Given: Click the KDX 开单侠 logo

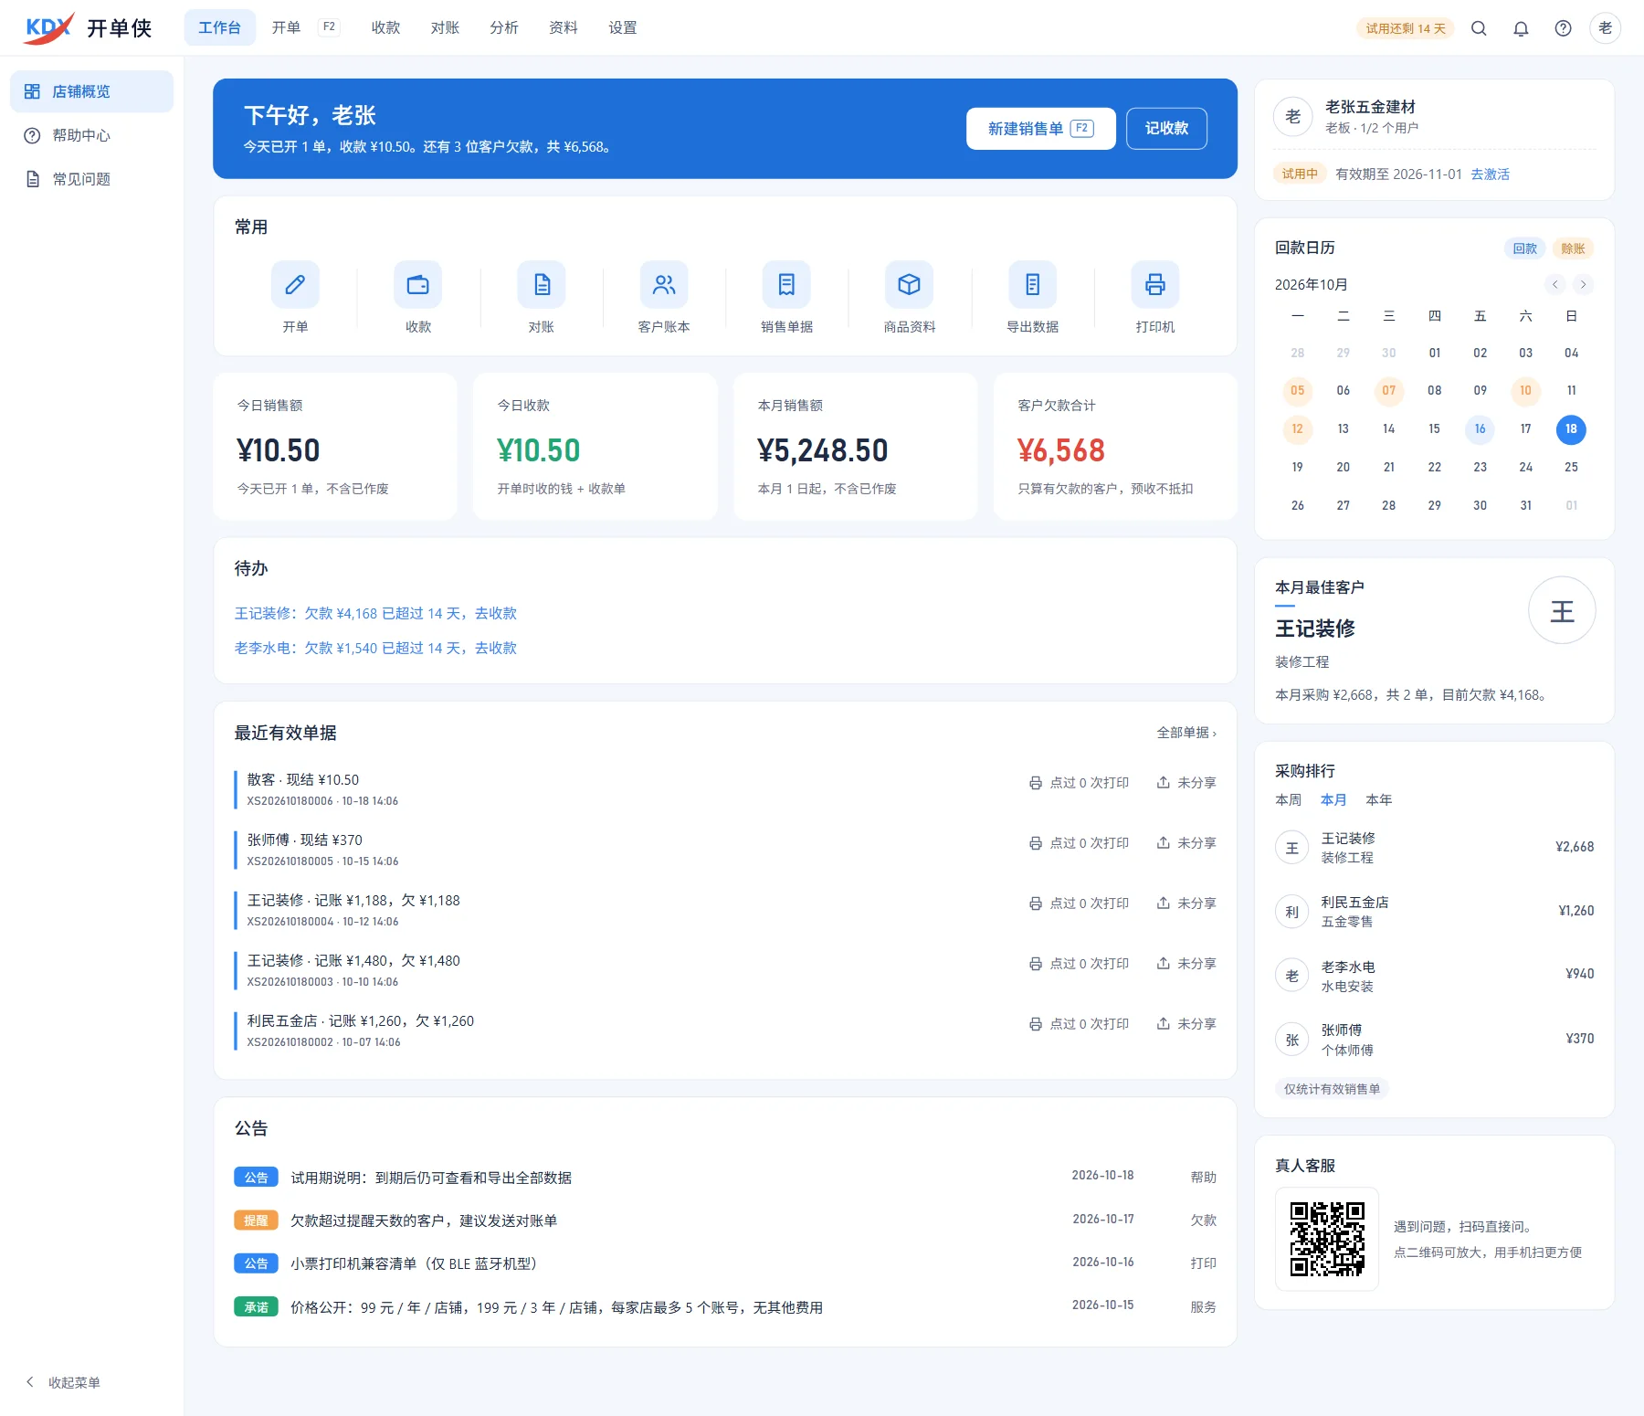Looking at the screenshot, I should [x=89, y=28].
